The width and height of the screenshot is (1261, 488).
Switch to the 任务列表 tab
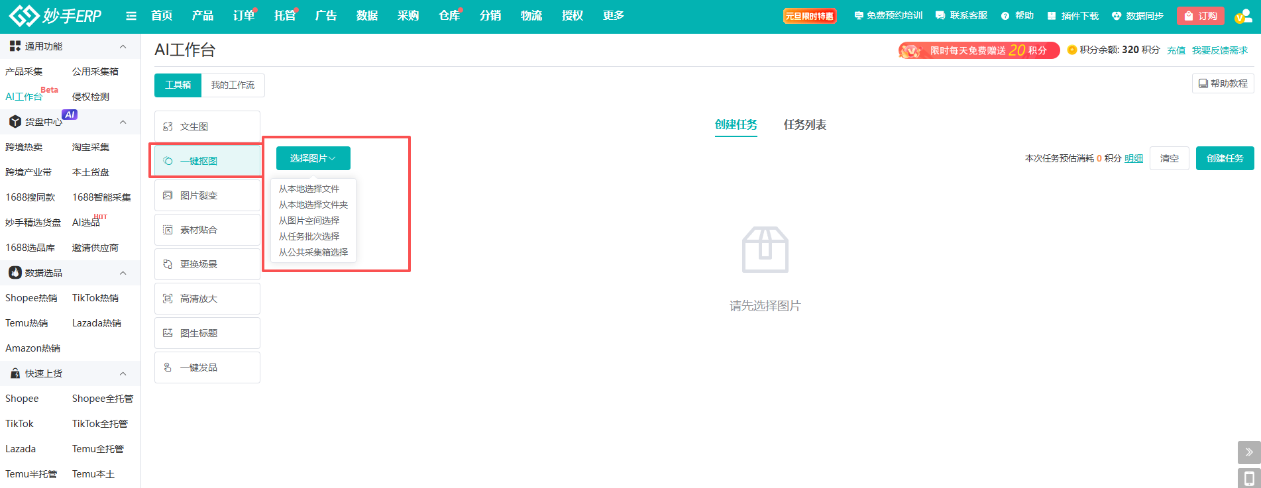[x=805, y=124]
